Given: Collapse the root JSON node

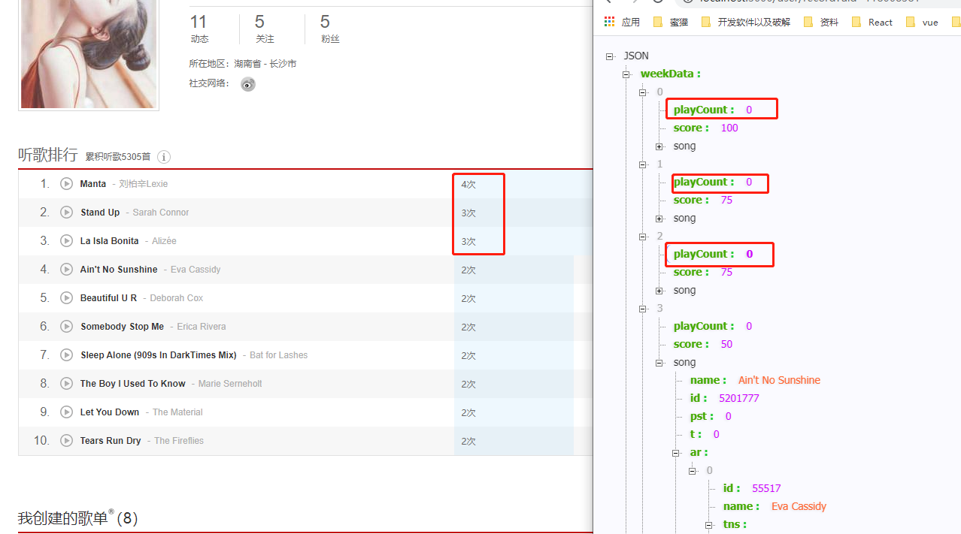Looking at the screenshot, I should point(609,56).
